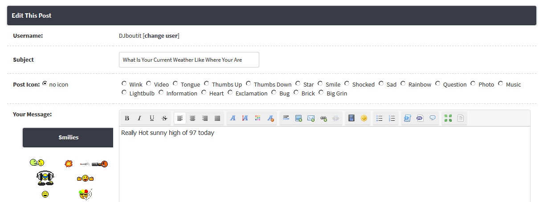Insert a bulleted list
Viewport: 539px width, 202px height.
tap(380, 118)
